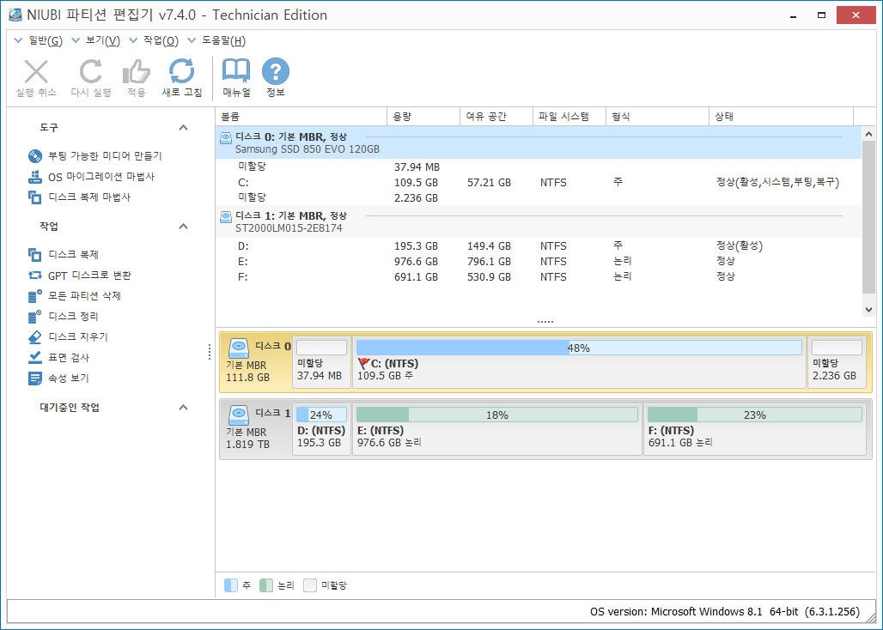Click volume list scrollbar up arrow
Viewport: 883px width, 630px height.
868,134
